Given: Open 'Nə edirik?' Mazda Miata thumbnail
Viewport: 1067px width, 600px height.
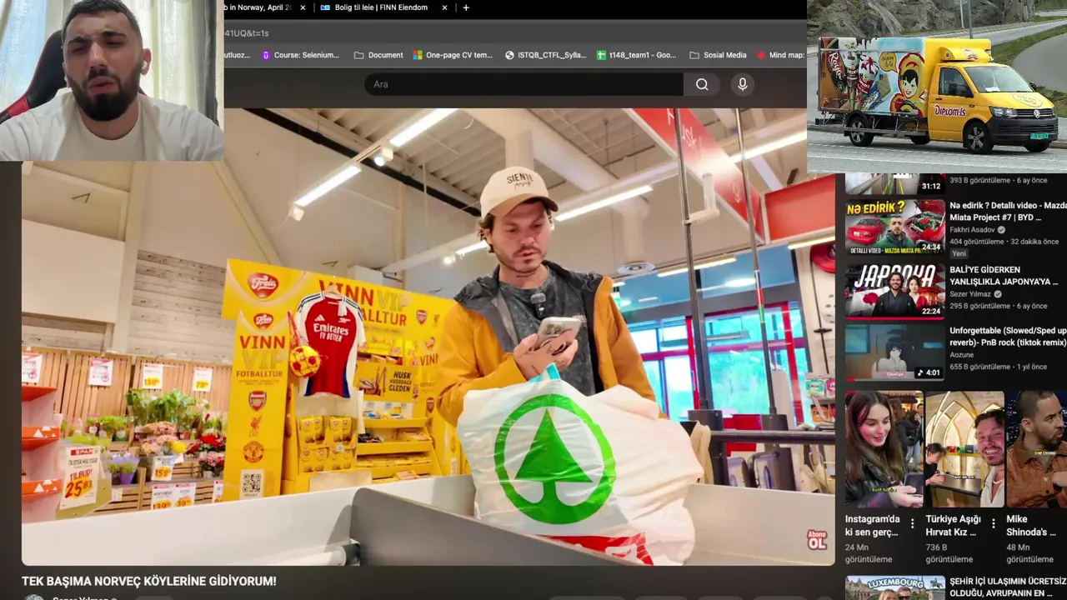Looking at the screenshot, I should (894, 227).
